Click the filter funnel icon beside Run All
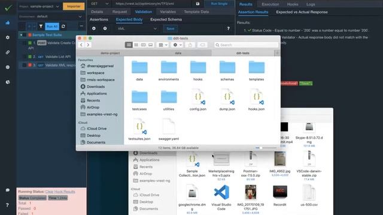This screenshot has height=215, width=383. pyautogui.click(x=41, y=26)
